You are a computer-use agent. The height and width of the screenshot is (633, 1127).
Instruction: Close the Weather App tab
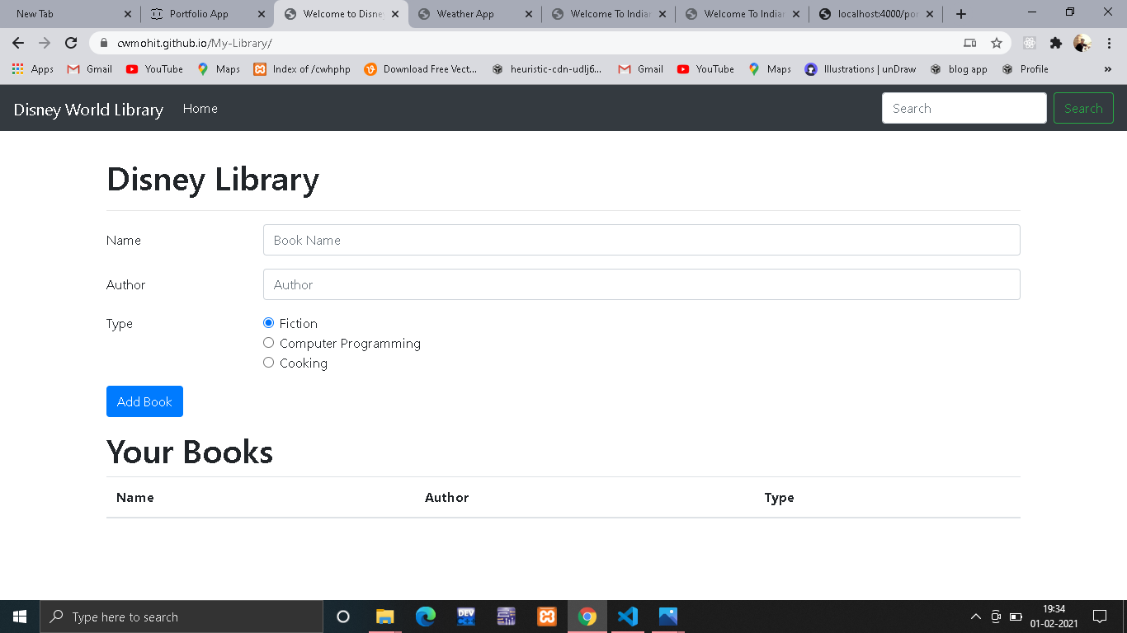(529, 14)
